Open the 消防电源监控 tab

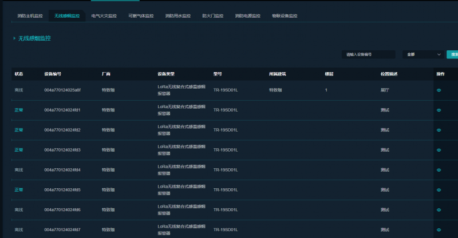pos(247,16)
